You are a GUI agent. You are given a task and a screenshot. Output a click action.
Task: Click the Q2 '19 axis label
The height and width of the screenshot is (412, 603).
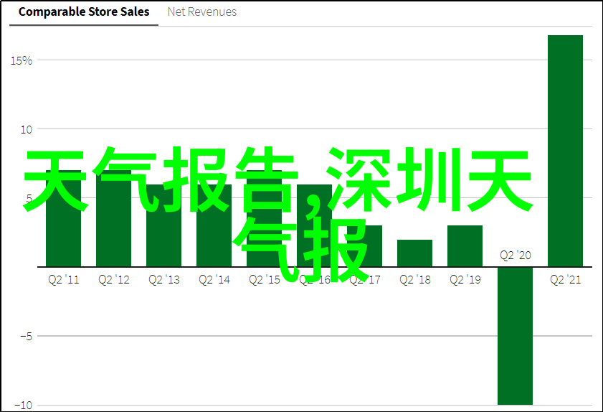(x=465, y=279)
